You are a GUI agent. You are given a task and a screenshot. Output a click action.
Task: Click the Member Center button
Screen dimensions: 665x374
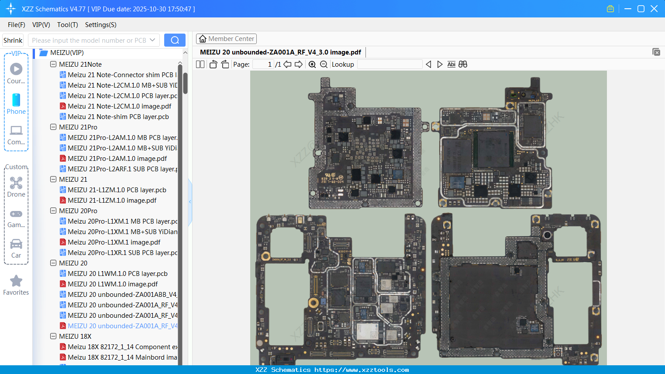226,39
